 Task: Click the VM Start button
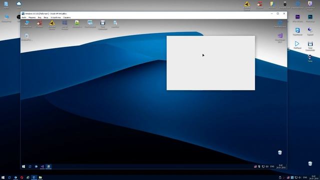(x=23, y=166)
